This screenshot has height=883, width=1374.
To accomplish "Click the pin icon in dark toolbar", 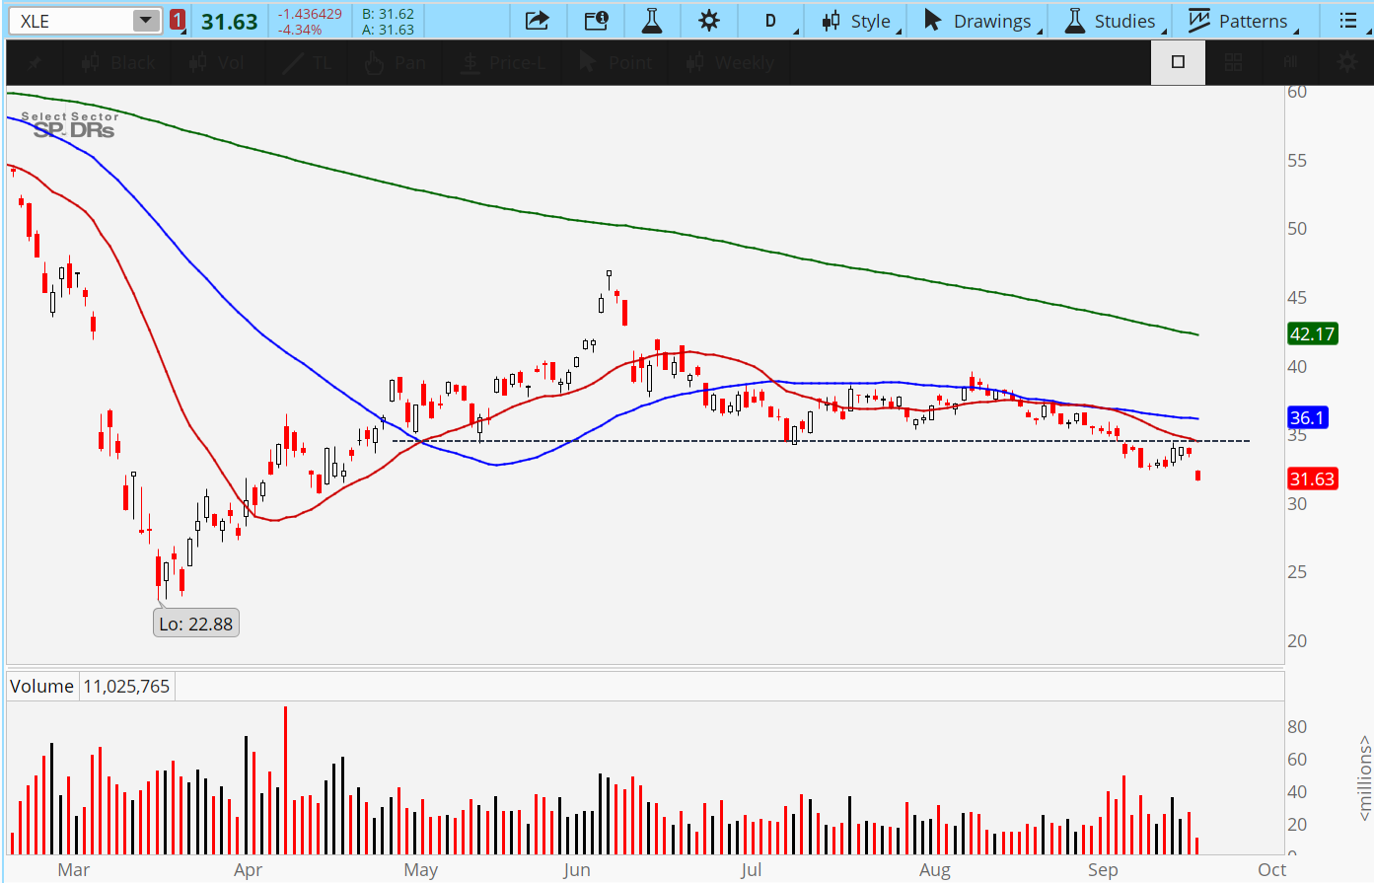I will pyautogui.click(x=35, y=63).
